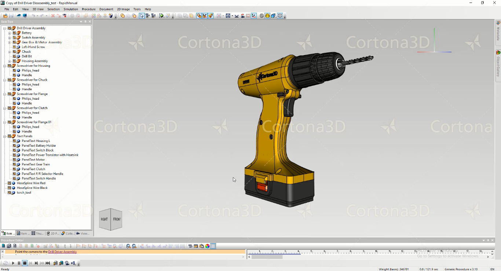Switch to the 2D P... bottom tab
This screenshot has width=501, height=271.
click(52, 233)
